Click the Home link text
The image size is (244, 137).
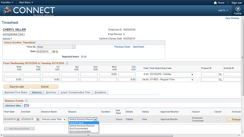pyautogui.click(x=221, y=3)
